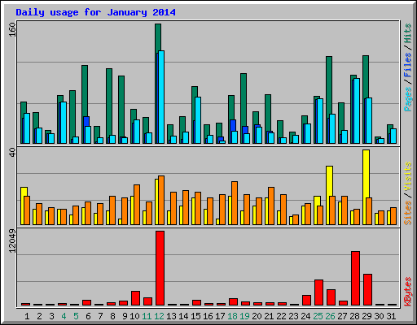Click the day 15 label on the x-axis
The width and height of the screenshot is (417, 325).
pyautogui.click(x=195, y=316)
